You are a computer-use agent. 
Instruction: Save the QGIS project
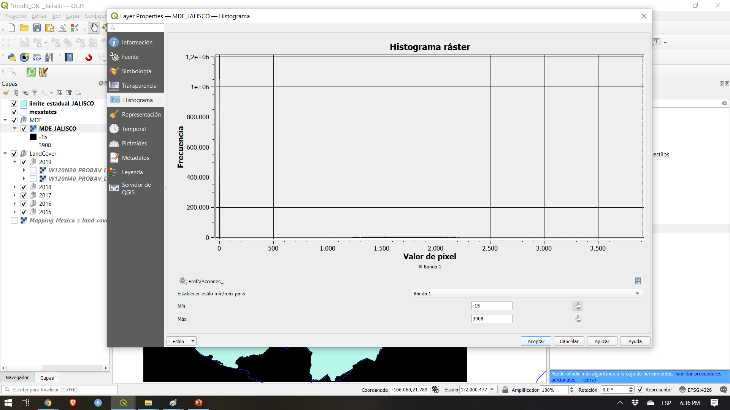(37, 28)
